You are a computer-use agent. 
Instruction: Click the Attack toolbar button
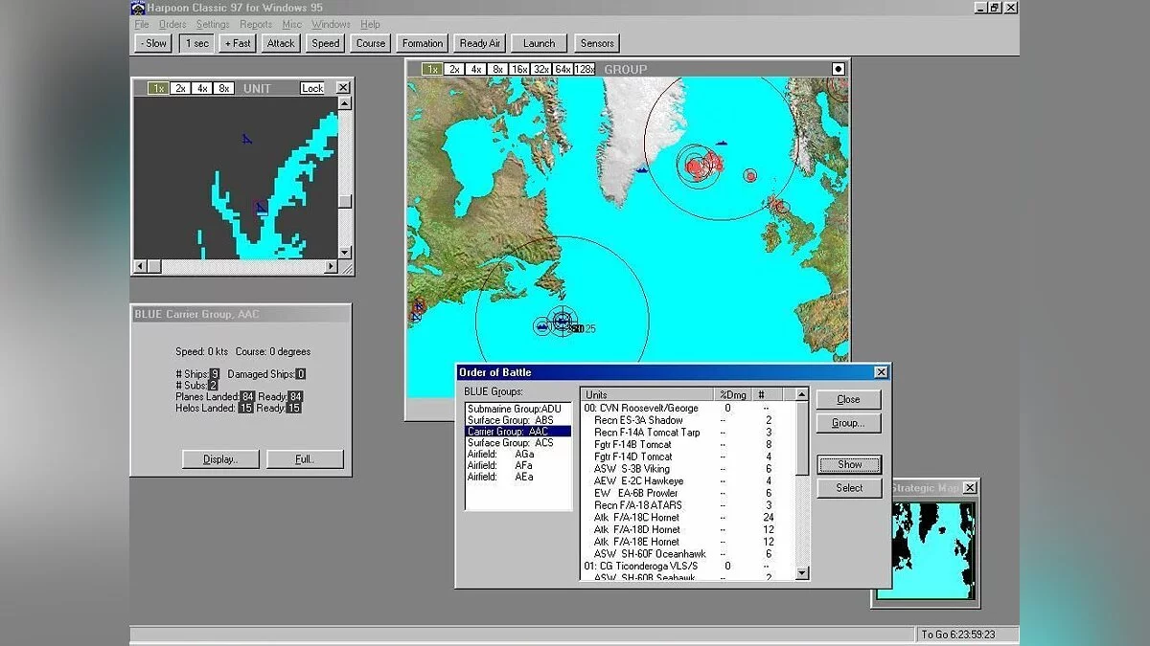[281, 43]
